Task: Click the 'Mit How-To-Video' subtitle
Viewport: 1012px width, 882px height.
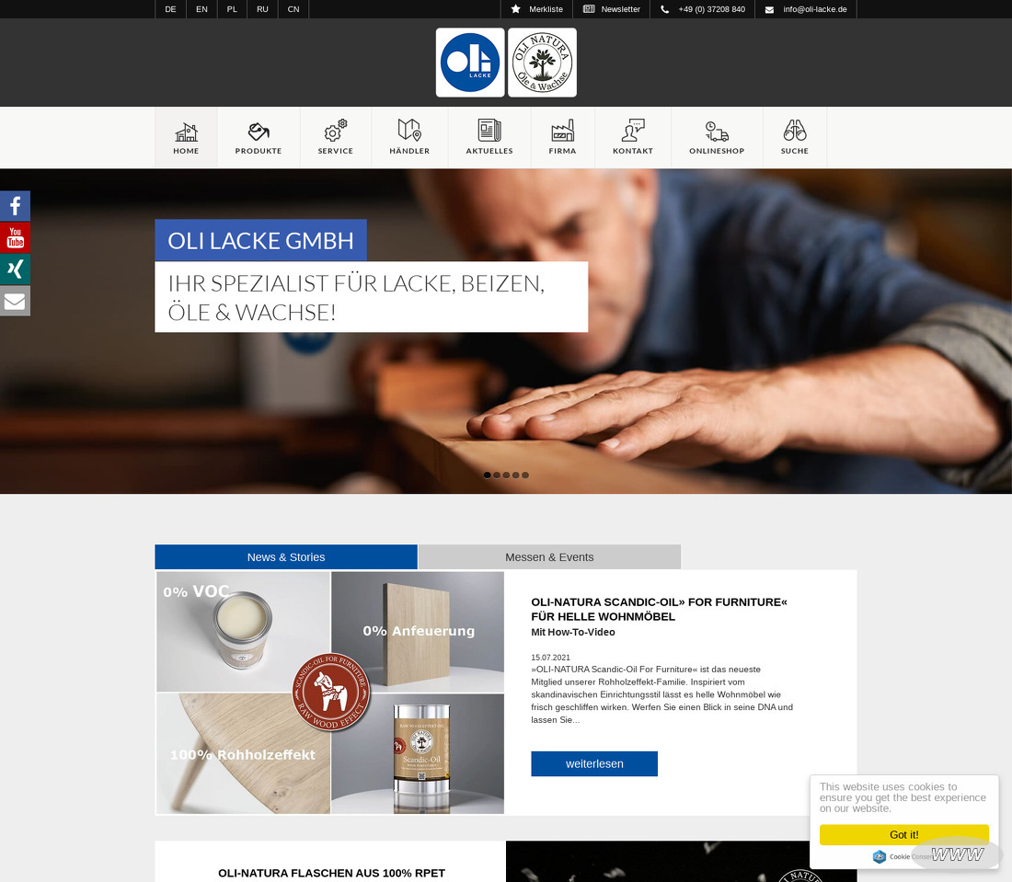Action: (x=573, y=633)
